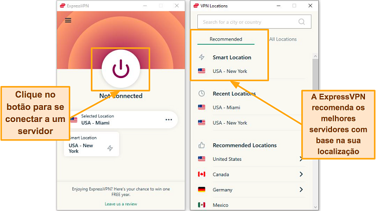Open the hamburger menu in ExpressVPN

click(x=68, y=20)
